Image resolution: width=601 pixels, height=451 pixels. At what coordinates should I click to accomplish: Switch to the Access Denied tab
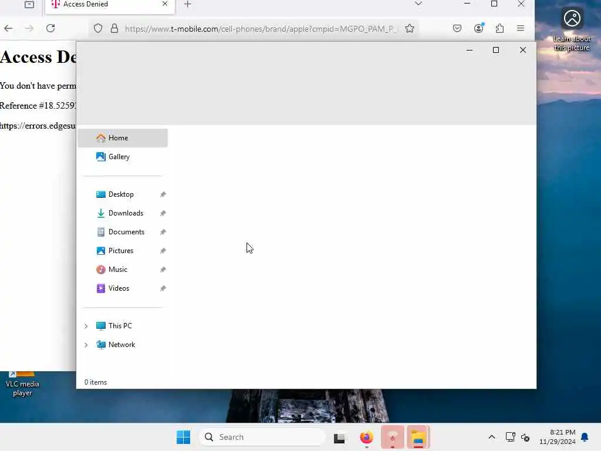[110, 5]
